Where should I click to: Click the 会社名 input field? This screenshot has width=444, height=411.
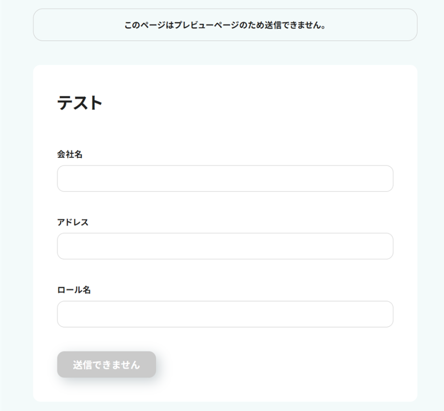[x=225, y=178]
